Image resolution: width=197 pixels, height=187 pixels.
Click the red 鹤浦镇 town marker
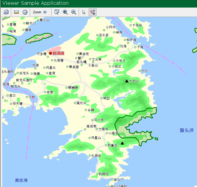[x=50, y=53]
